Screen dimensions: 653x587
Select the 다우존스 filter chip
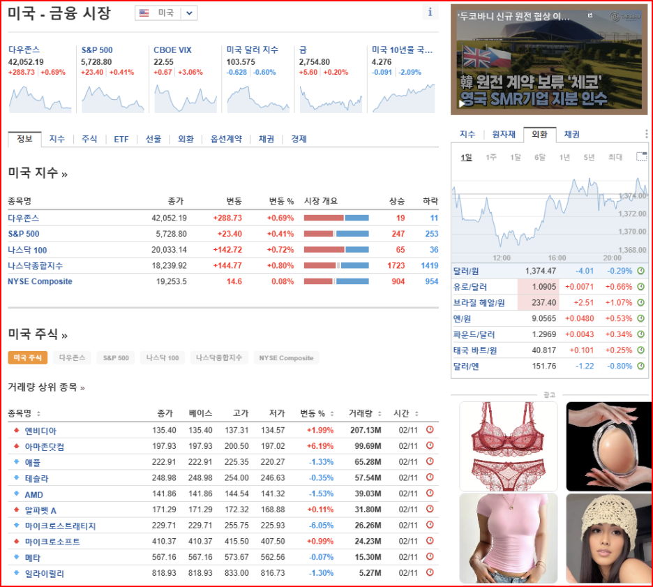coord(72,357)
